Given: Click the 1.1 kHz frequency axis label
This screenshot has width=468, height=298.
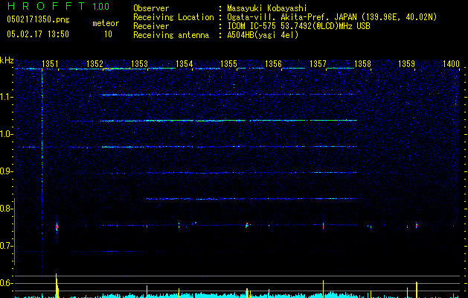Looking at the screenshot, I should (x=6, y=97).
